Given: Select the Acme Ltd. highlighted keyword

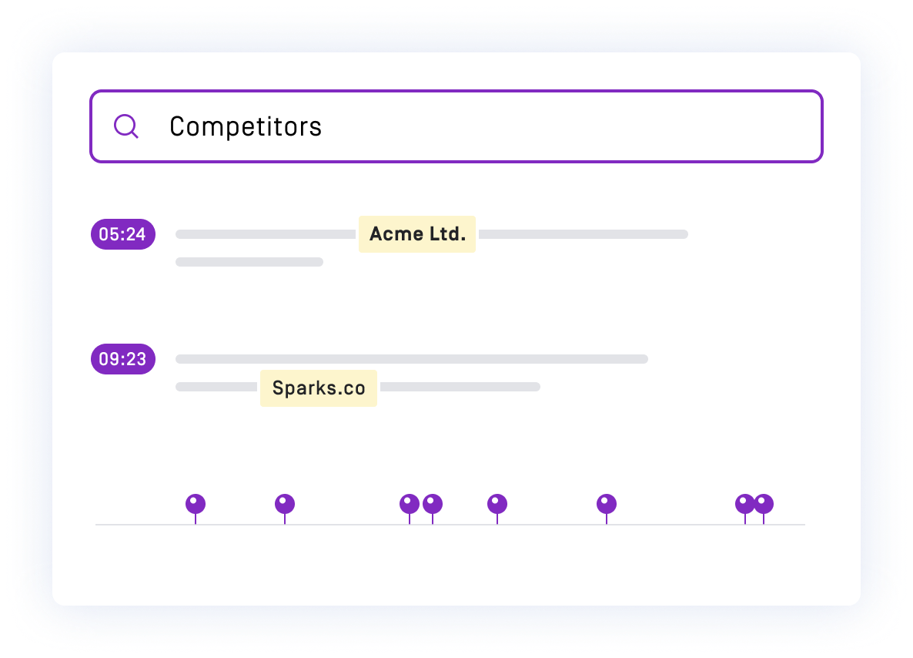Looking at the screenshot, I should pos(417,234).
